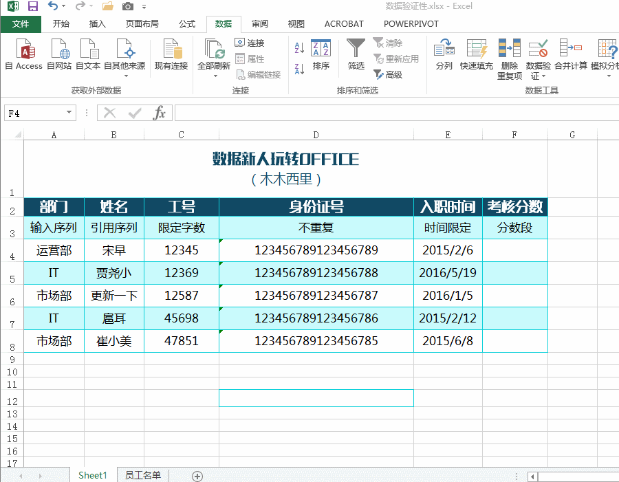Viewport: 619px width, 482px height.
Task: Click the sheet tabs scroll-right arrow
Action: pos(41,476)
